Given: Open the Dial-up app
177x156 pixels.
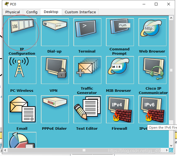Looking at the screenshot, I should pyautogui.click(x=55, y=32).
